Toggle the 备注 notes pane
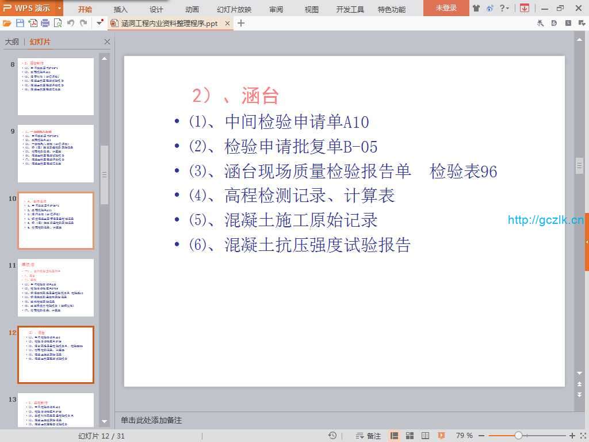589x442 pixels. [x=369, y=436]
